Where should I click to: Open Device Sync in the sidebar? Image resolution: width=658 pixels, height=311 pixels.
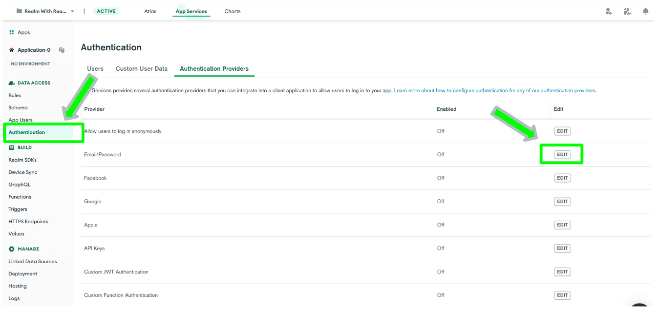pos(23,172)
